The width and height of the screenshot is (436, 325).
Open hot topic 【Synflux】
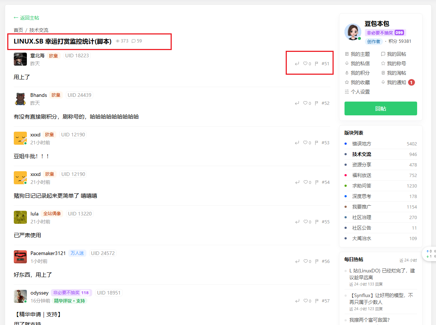click(x=381, y=299)
